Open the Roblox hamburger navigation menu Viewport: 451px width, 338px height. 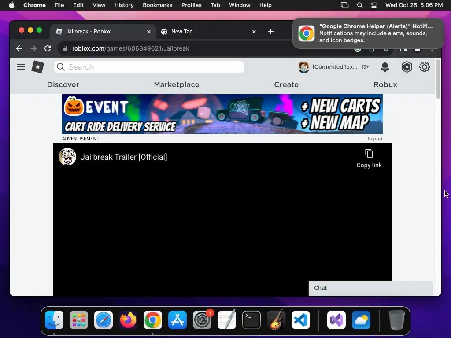(21, 67)
